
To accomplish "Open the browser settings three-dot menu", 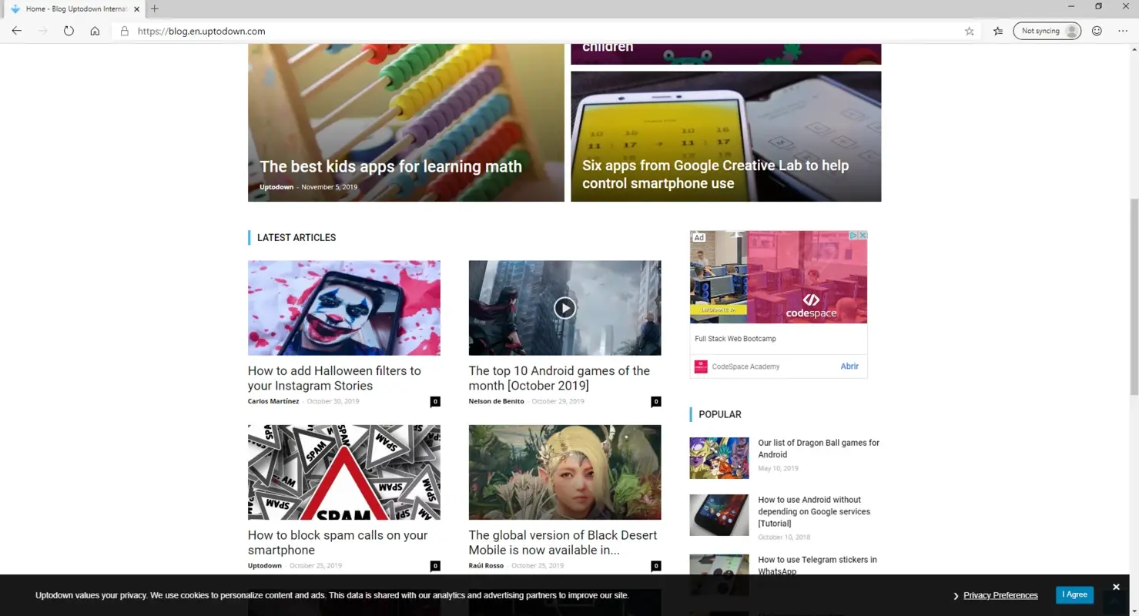I will click(x=1123, y=31).
